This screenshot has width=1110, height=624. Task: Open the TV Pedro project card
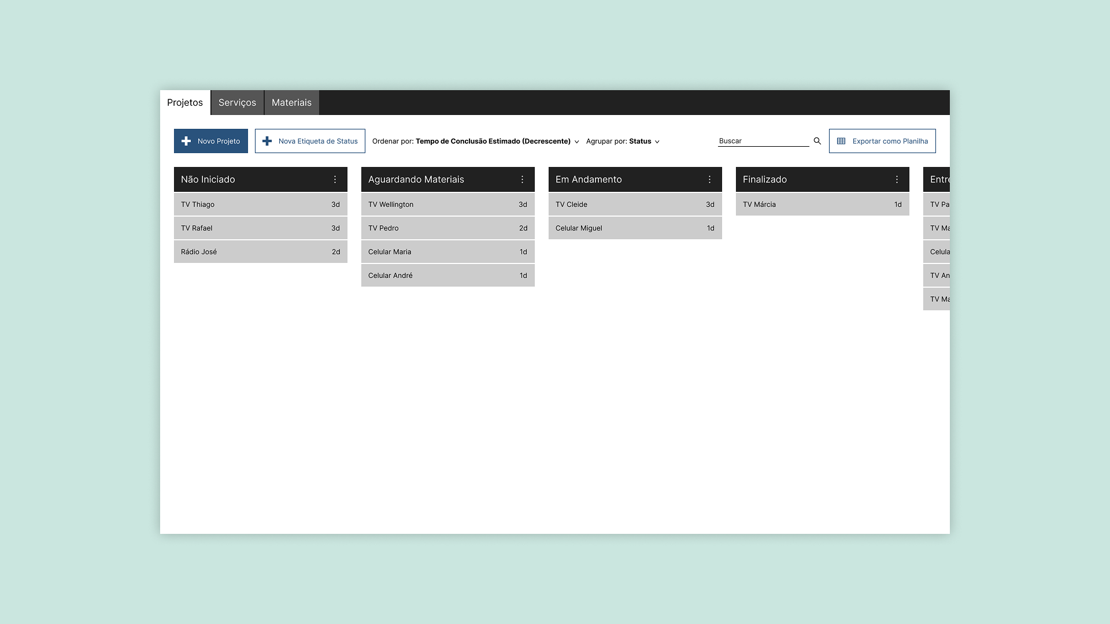pos(448,228)
